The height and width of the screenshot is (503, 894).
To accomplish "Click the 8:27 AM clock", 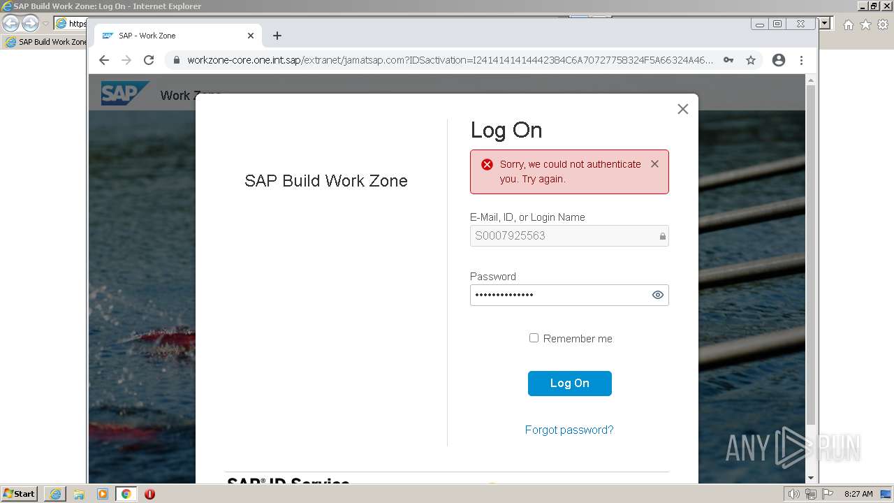I will [x=858, y=494].
